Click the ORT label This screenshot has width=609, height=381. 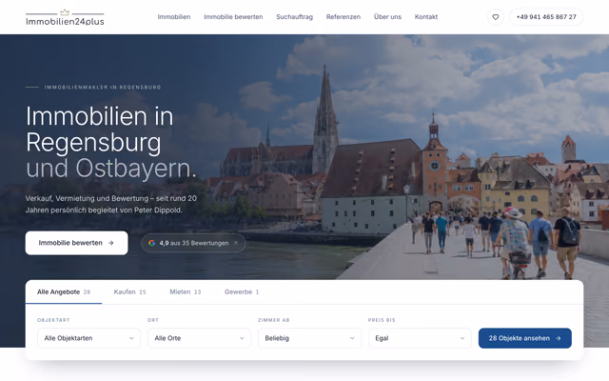tap(153, 320)
